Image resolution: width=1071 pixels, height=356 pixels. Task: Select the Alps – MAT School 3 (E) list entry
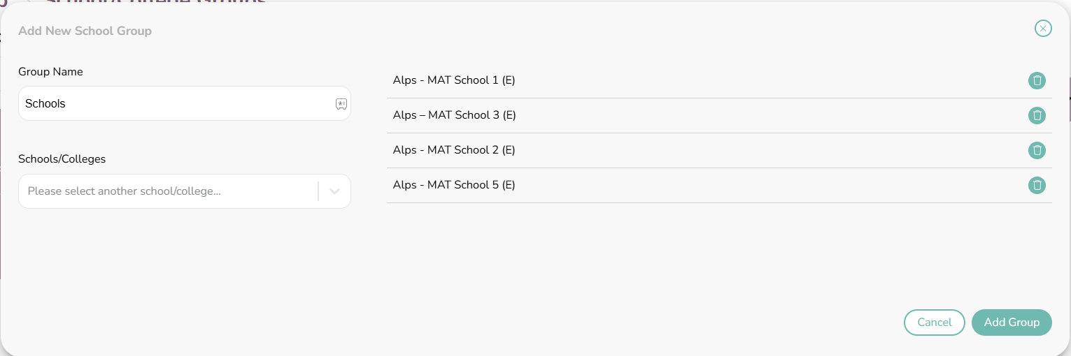click(719, 115)
